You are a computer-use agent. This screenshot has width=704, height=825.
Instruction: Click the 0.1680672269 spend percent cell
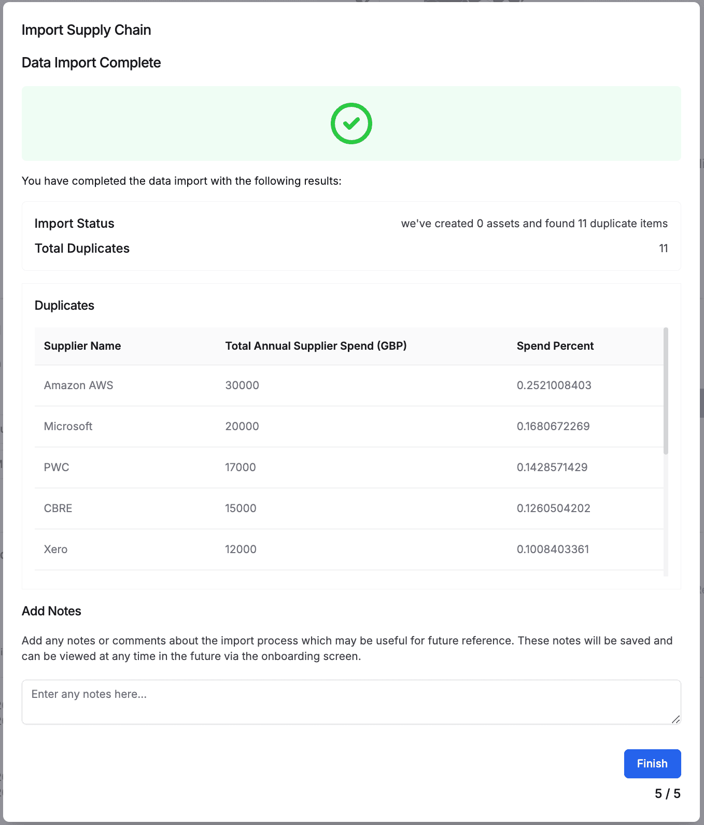click(x=553, y=427)
